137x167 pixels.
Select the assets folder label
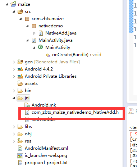(31, 83)
